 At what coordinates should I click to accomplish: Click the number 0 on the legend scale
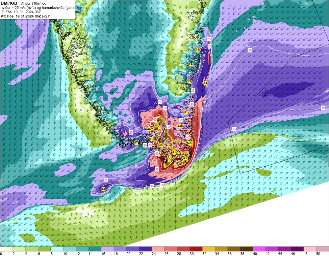(1, 254)
